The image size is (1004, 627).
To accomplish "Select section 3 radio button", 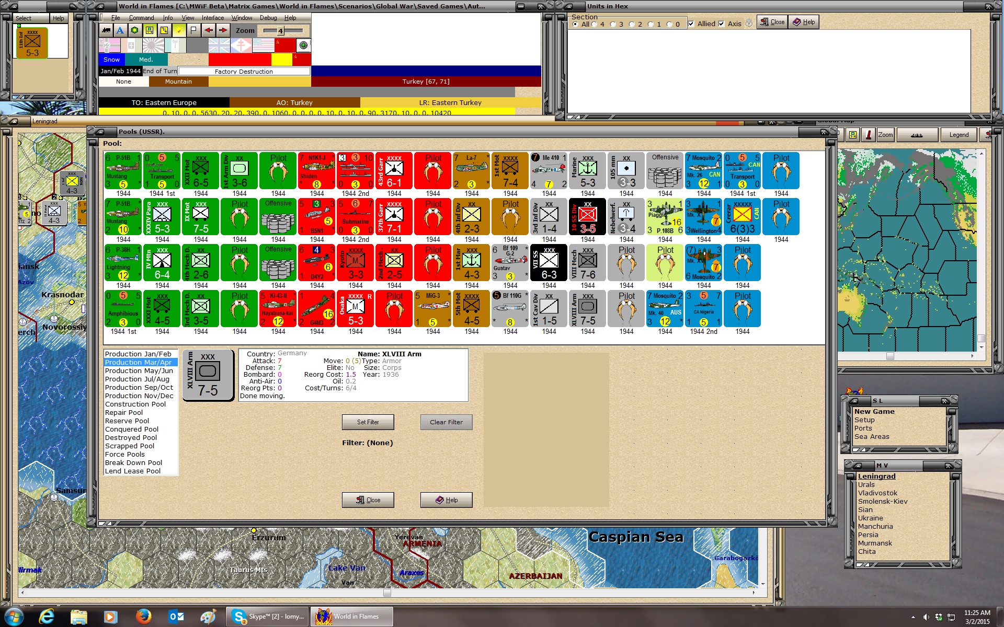I will [x=613, y=24].
